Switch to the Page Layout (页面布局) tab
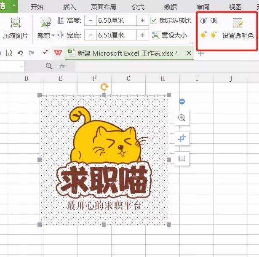 coord(104,7)
